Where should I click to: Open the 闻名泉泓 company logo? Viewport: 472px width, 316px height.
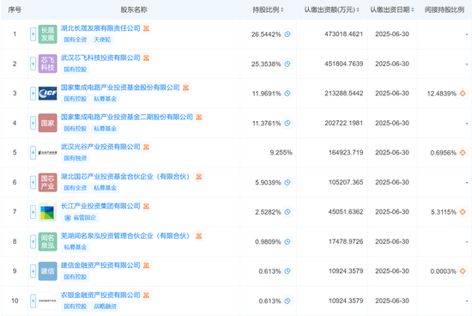tap(47, 241)
